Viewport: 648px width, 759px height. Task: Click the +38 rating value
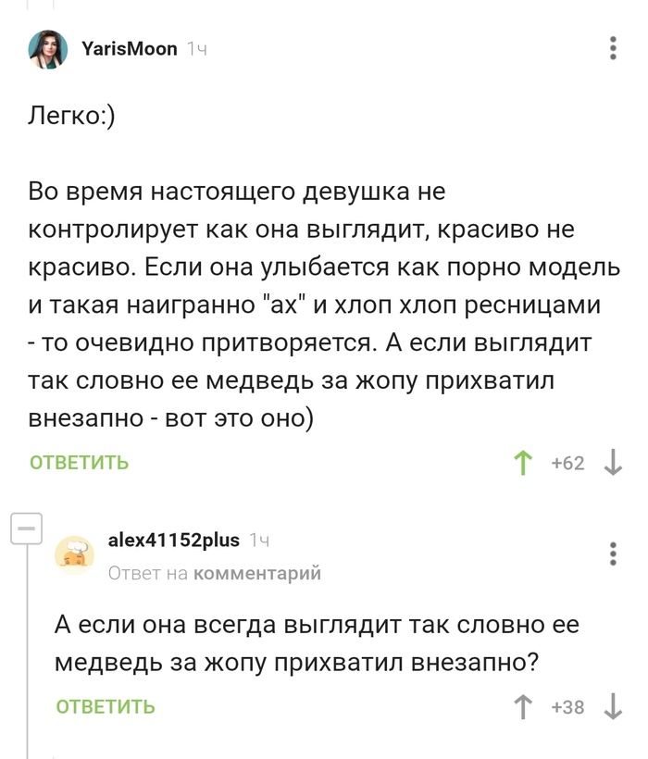(x=567, y=706)
